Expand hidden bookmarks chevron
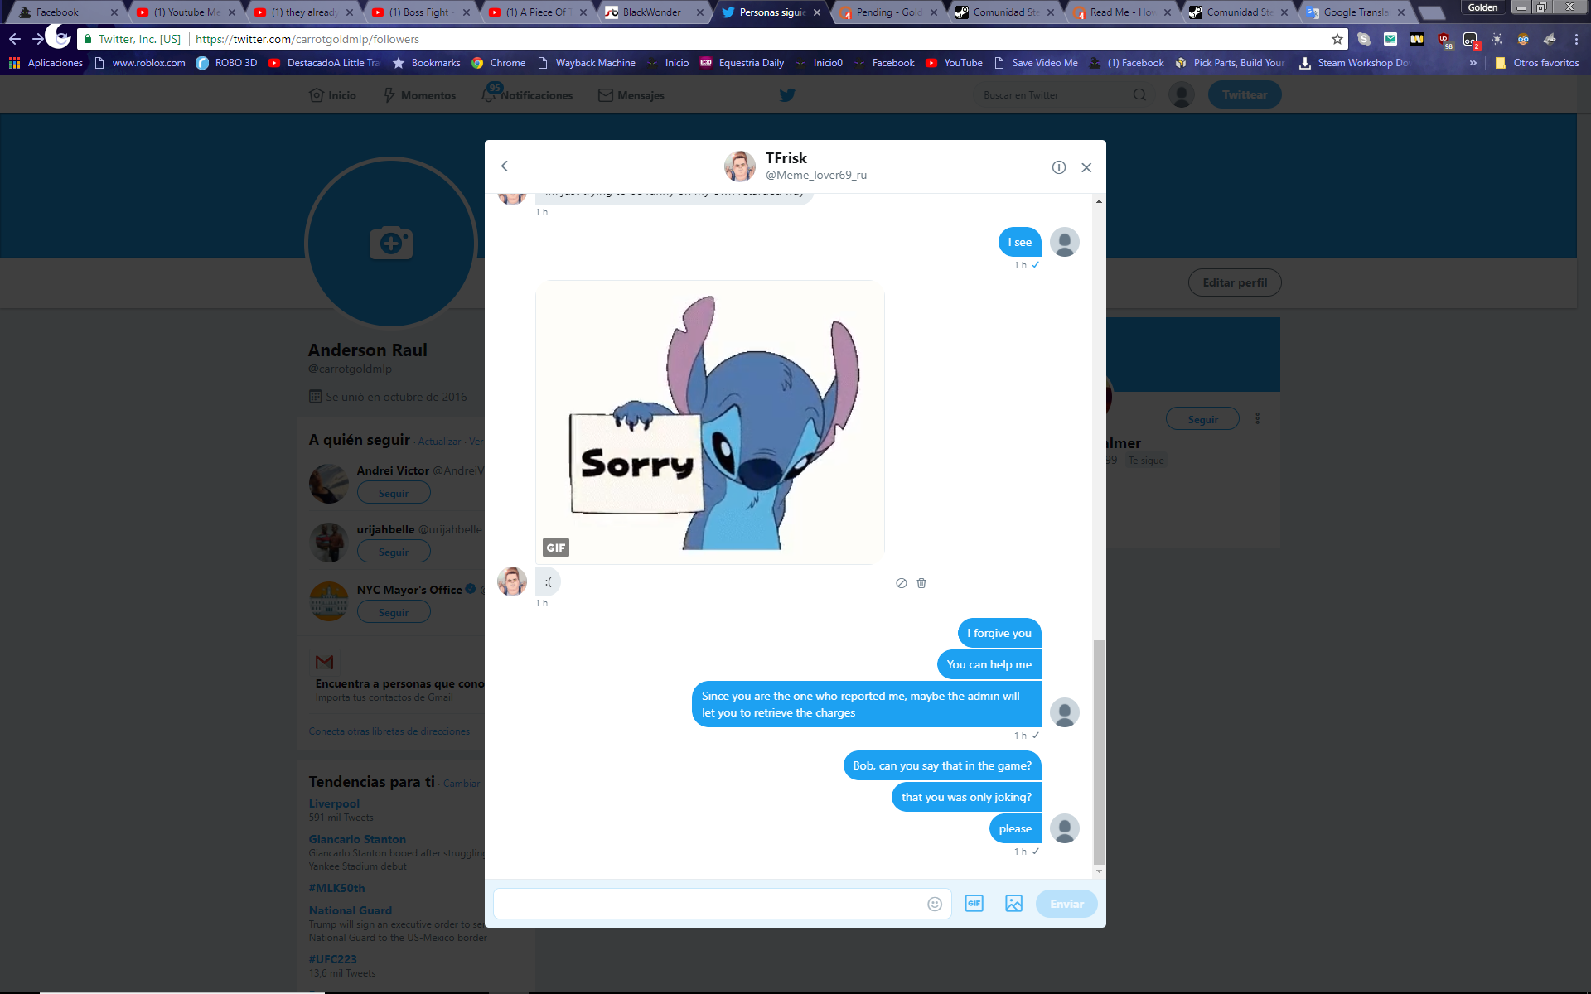Screen dimensions: 1591x994 point(1473,63)
